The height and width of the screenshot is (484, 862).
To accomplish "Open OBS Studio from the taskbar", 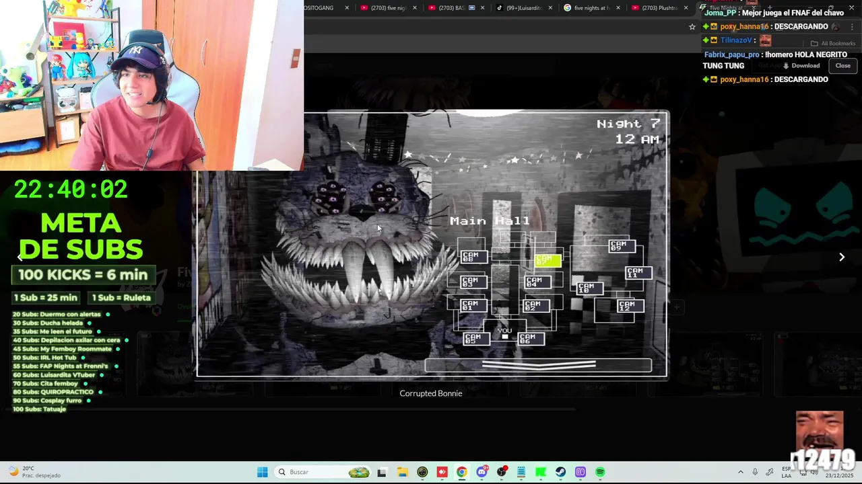I will (x=501, y=472).
